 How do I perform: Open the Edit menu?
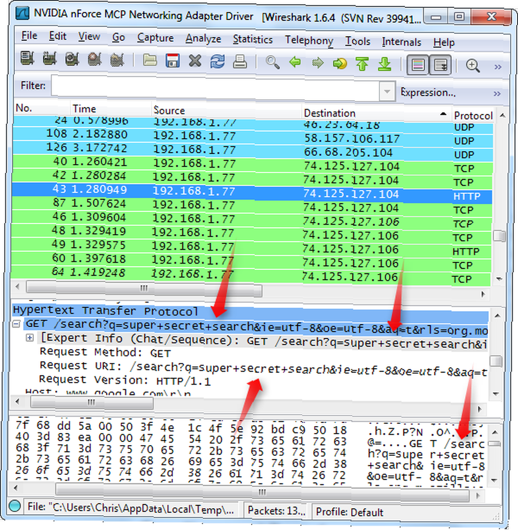click(58, 36)
